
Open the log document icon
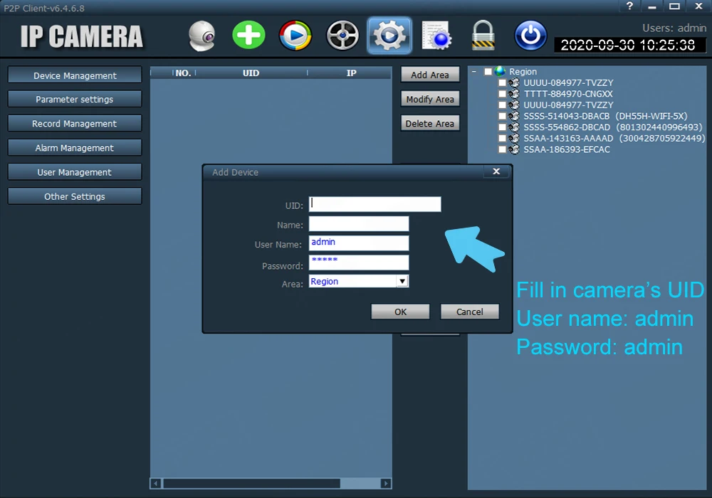click(436, 36)
